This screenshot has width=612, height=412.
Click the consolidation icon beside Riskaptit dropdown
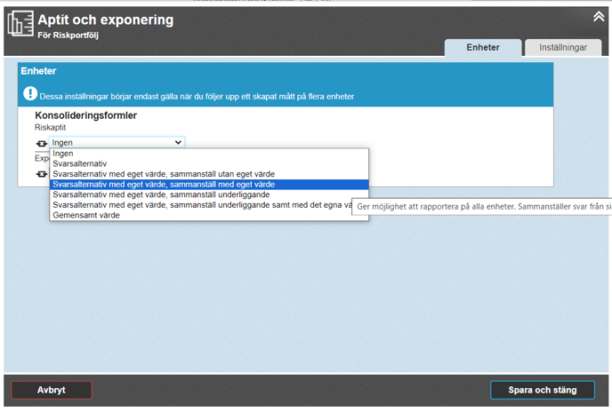point(41,143)
